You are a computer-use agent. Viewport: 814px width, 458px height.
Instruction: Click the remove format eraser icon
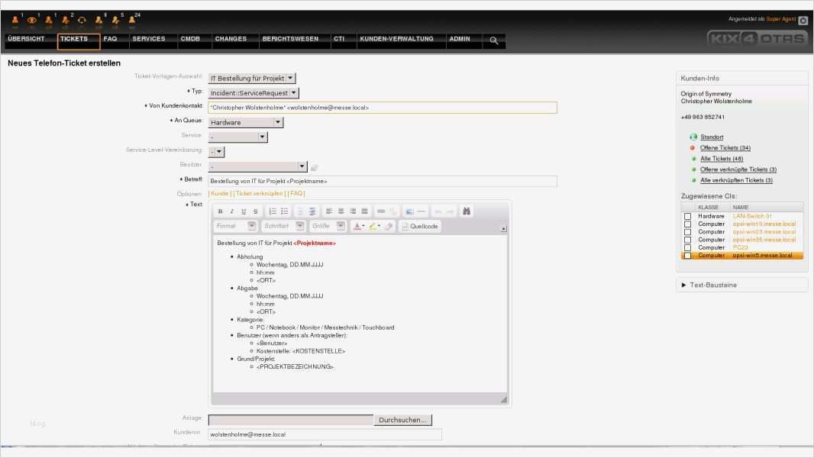389,226
